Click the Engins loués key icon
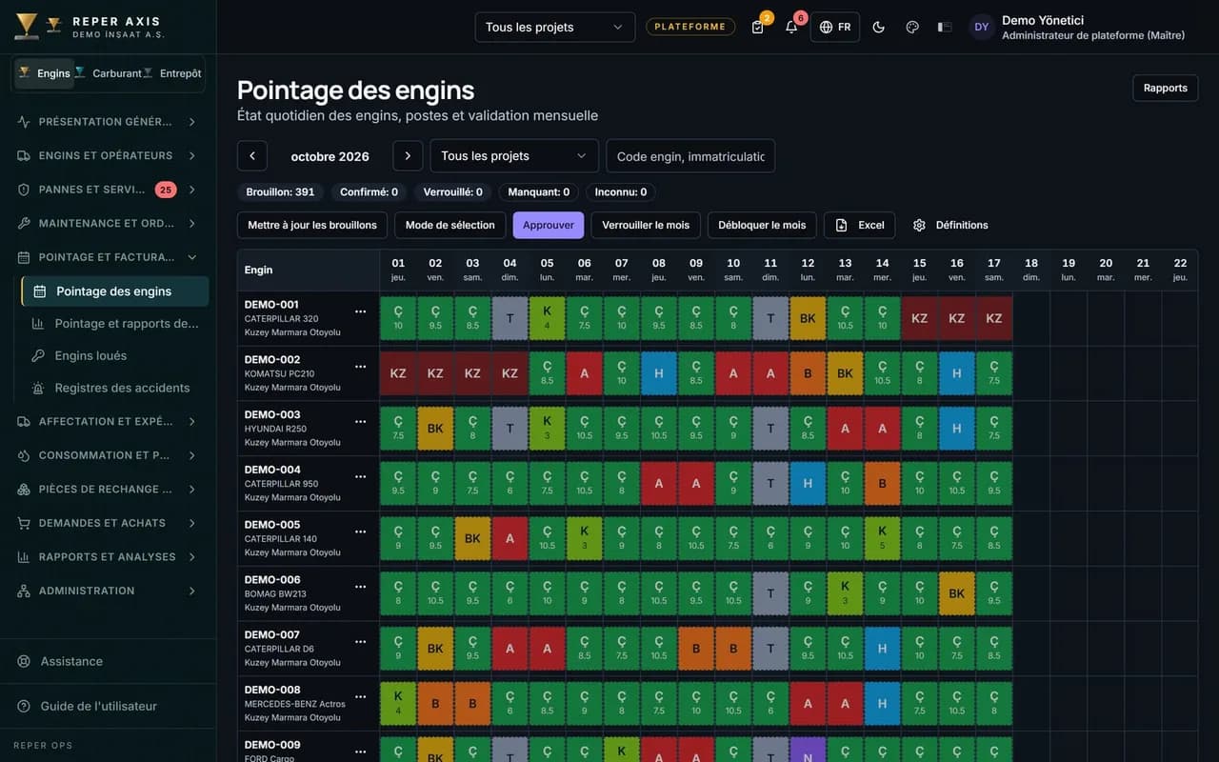This screenshot has height=762, width=1219. pyautogui.click(x=38, y=355)
